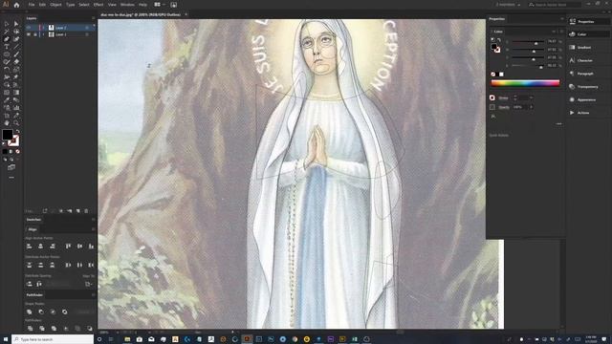This screenshot has height=344, width=612.
Task: Open Actions panel from right dock
Action: (x=583, y=113)
